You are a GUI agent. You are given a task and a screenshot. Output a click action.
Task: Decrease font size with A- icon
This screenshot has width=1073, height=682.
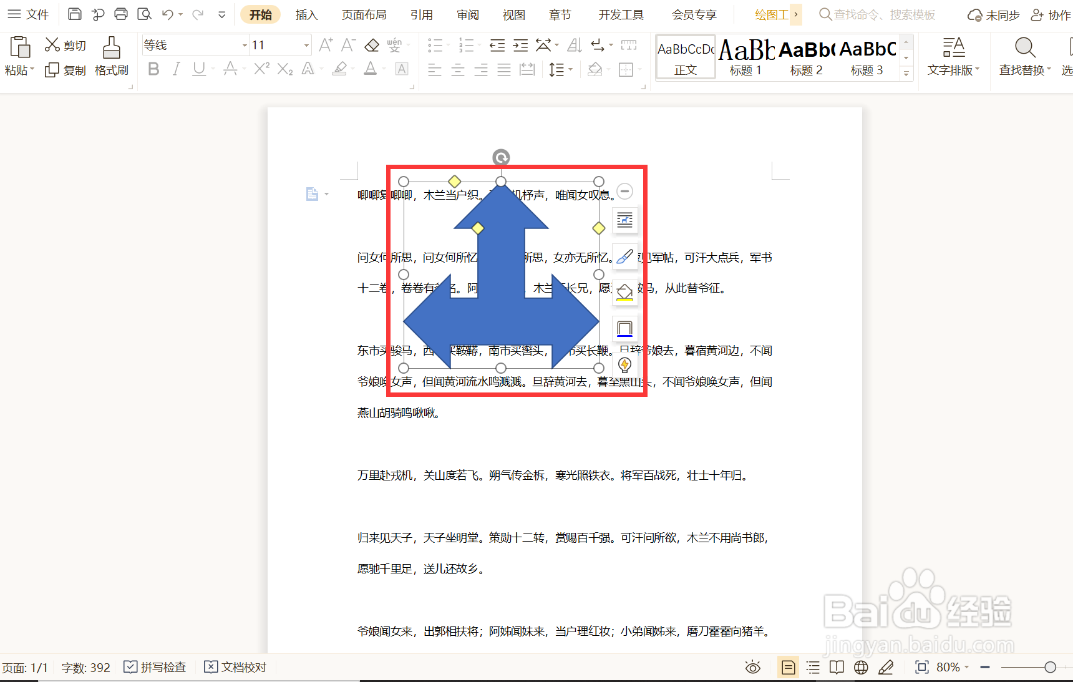[348, 45]
